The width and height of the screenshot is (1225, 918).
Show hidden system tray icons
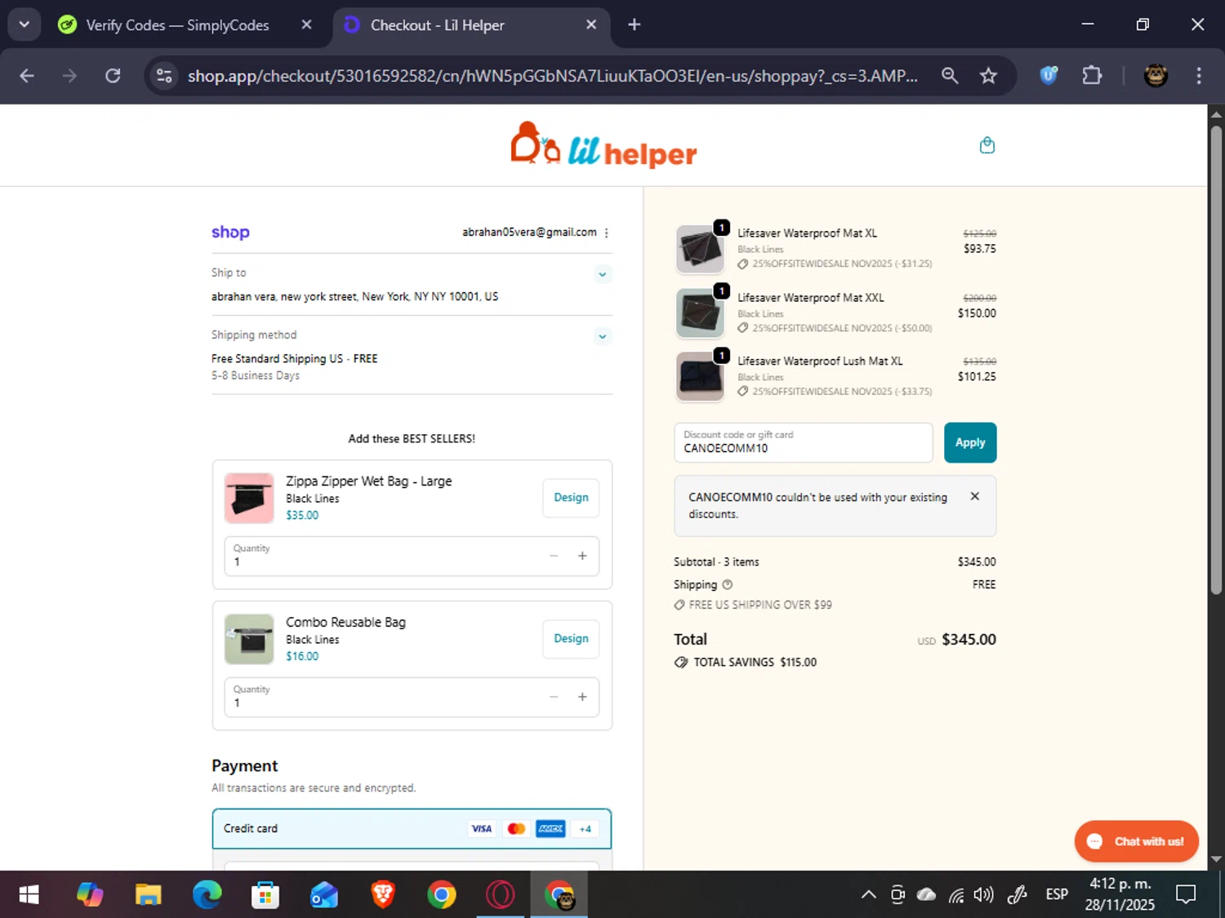[x=868, y=895]
